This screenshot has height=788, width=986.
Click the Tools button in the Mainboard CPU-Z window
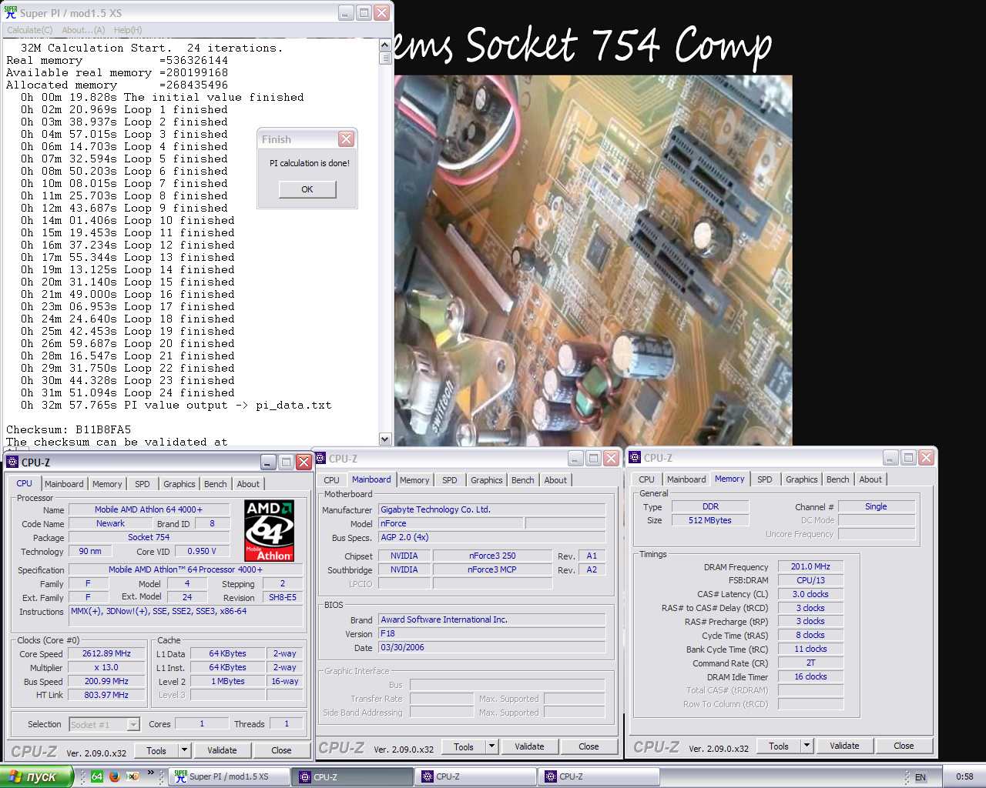click(x=464, y=746)
